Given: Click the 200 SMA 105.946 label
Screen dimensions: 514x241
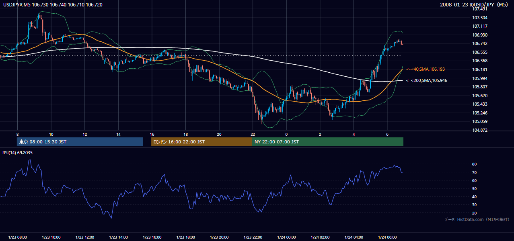Looking at the screenshot, I should point(427,81).
